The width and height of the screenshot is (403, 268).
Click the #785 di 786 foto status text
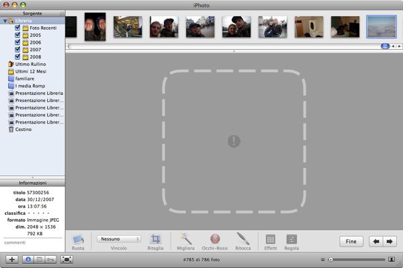[x=201, y=260]
